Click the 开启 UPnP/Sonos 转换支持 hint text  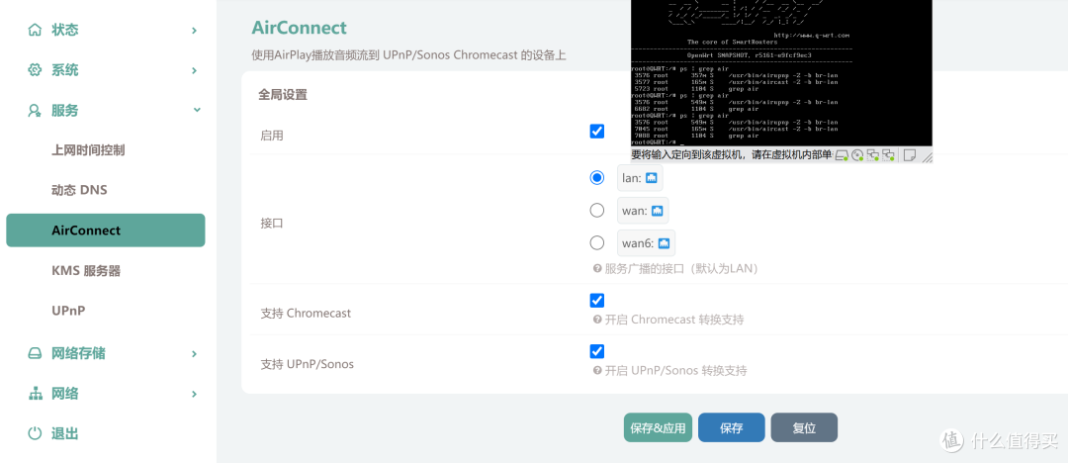tap(675, 371)
